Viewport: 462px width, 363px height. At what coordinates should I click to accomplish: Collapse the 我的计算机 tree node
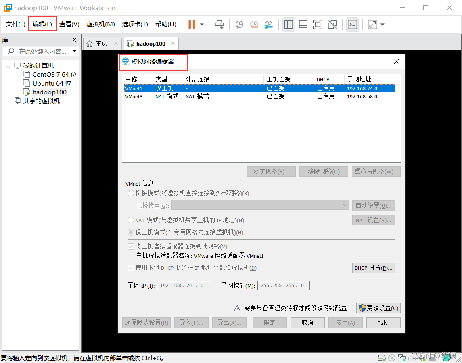(x=8, y=65)
